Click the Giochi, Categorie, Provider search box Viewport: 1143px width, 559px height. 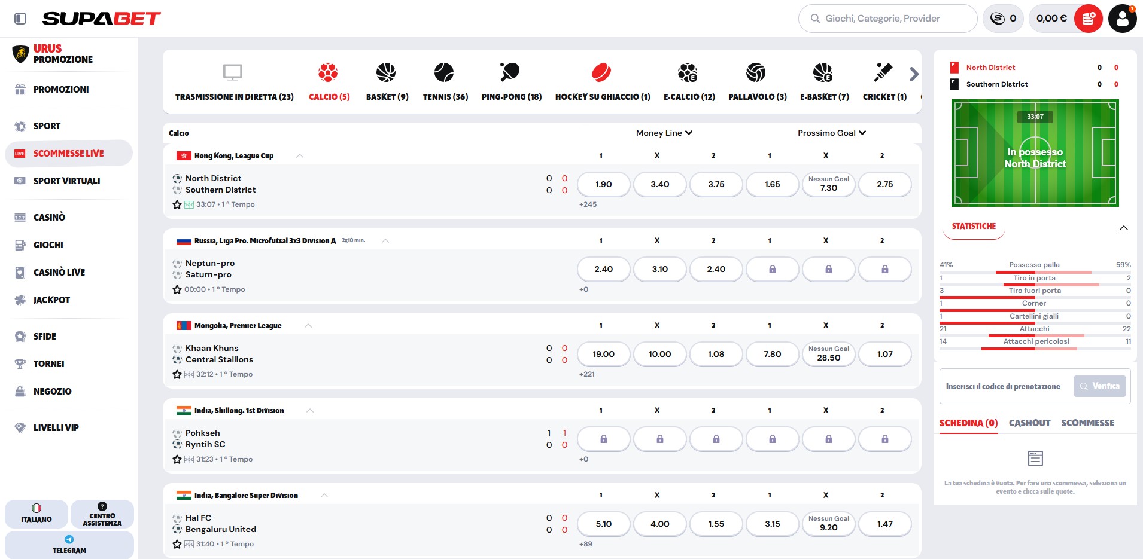pyautogui.click(x=887, y=19)
